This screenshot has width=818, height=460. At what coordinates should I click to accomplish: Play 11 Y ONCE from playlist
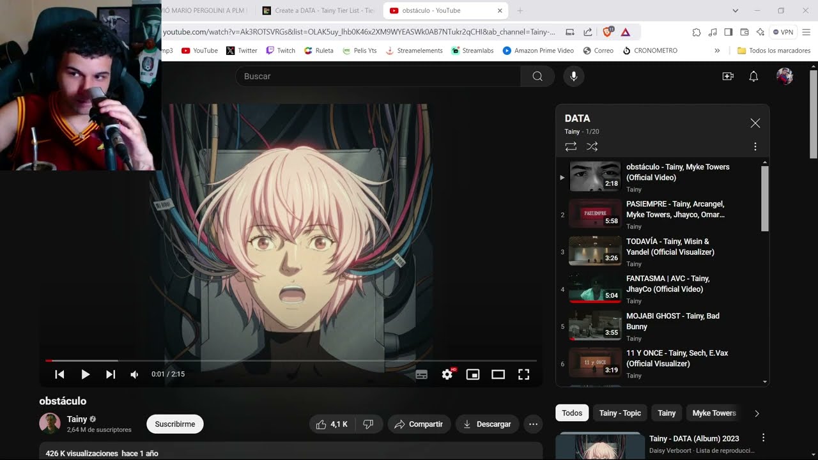[x=661, y=364]
